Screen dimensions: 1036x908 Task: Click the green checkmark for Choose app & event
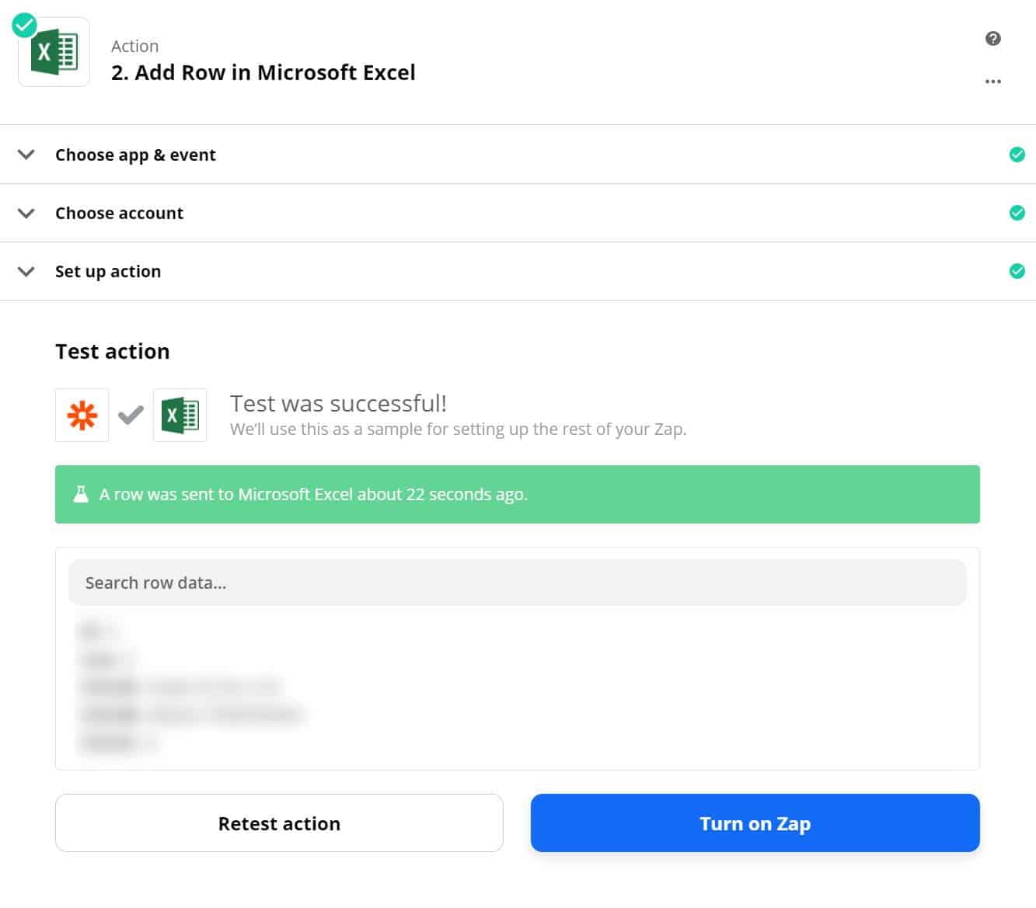(x=1017, y=155)
